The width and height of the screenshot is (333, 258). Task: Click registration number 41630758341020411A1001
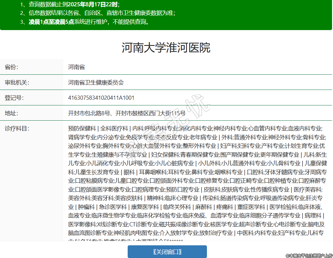tap(101, 98)
